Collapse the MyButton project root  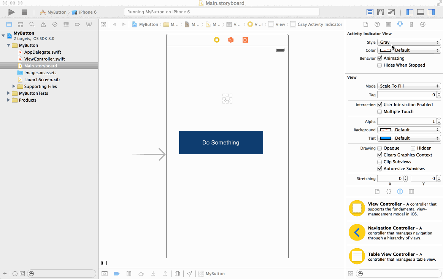(3, 36)
